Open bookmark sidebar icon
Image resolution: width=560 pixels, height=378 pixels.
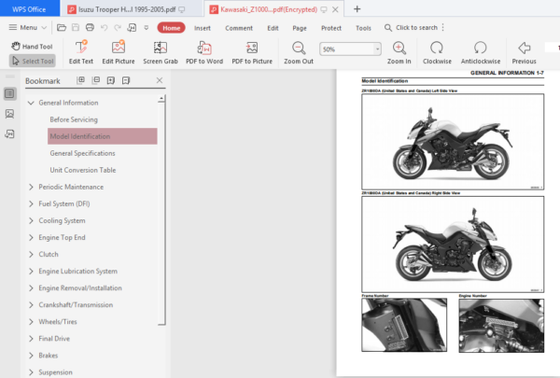pos(9,94)
